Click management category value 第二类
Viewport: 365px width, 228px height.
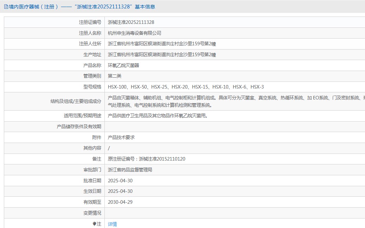click(115, 76)
